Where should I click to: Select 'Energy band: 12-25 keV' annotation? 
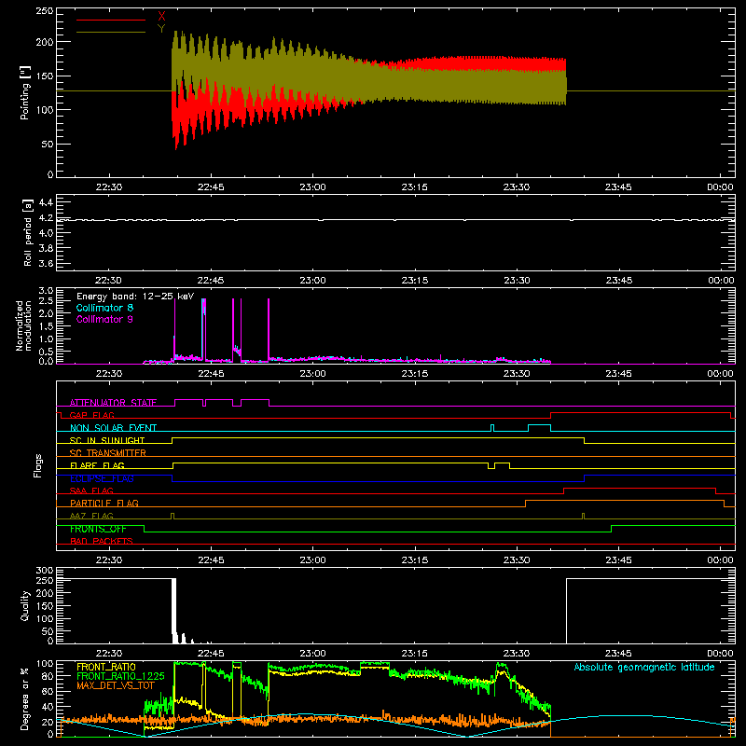coord(135,297)
